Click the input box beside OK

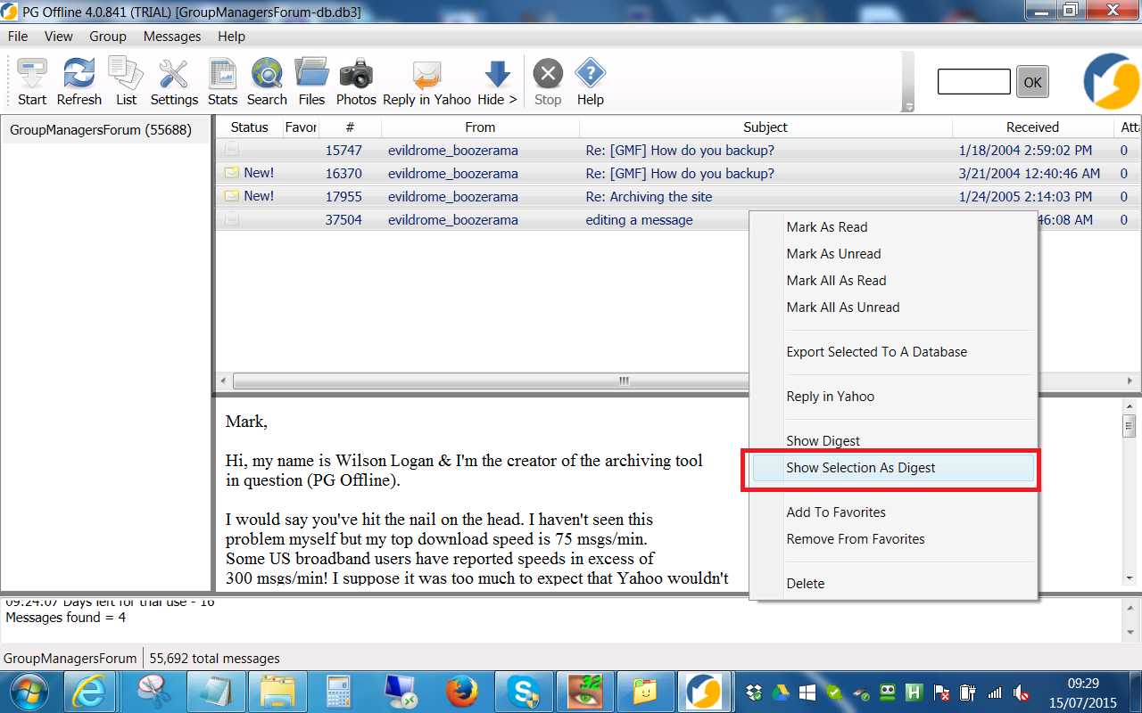click(973, 82)
